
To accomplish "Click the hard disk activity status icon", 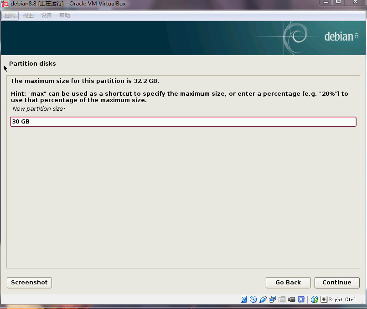I will click(244, 299).
